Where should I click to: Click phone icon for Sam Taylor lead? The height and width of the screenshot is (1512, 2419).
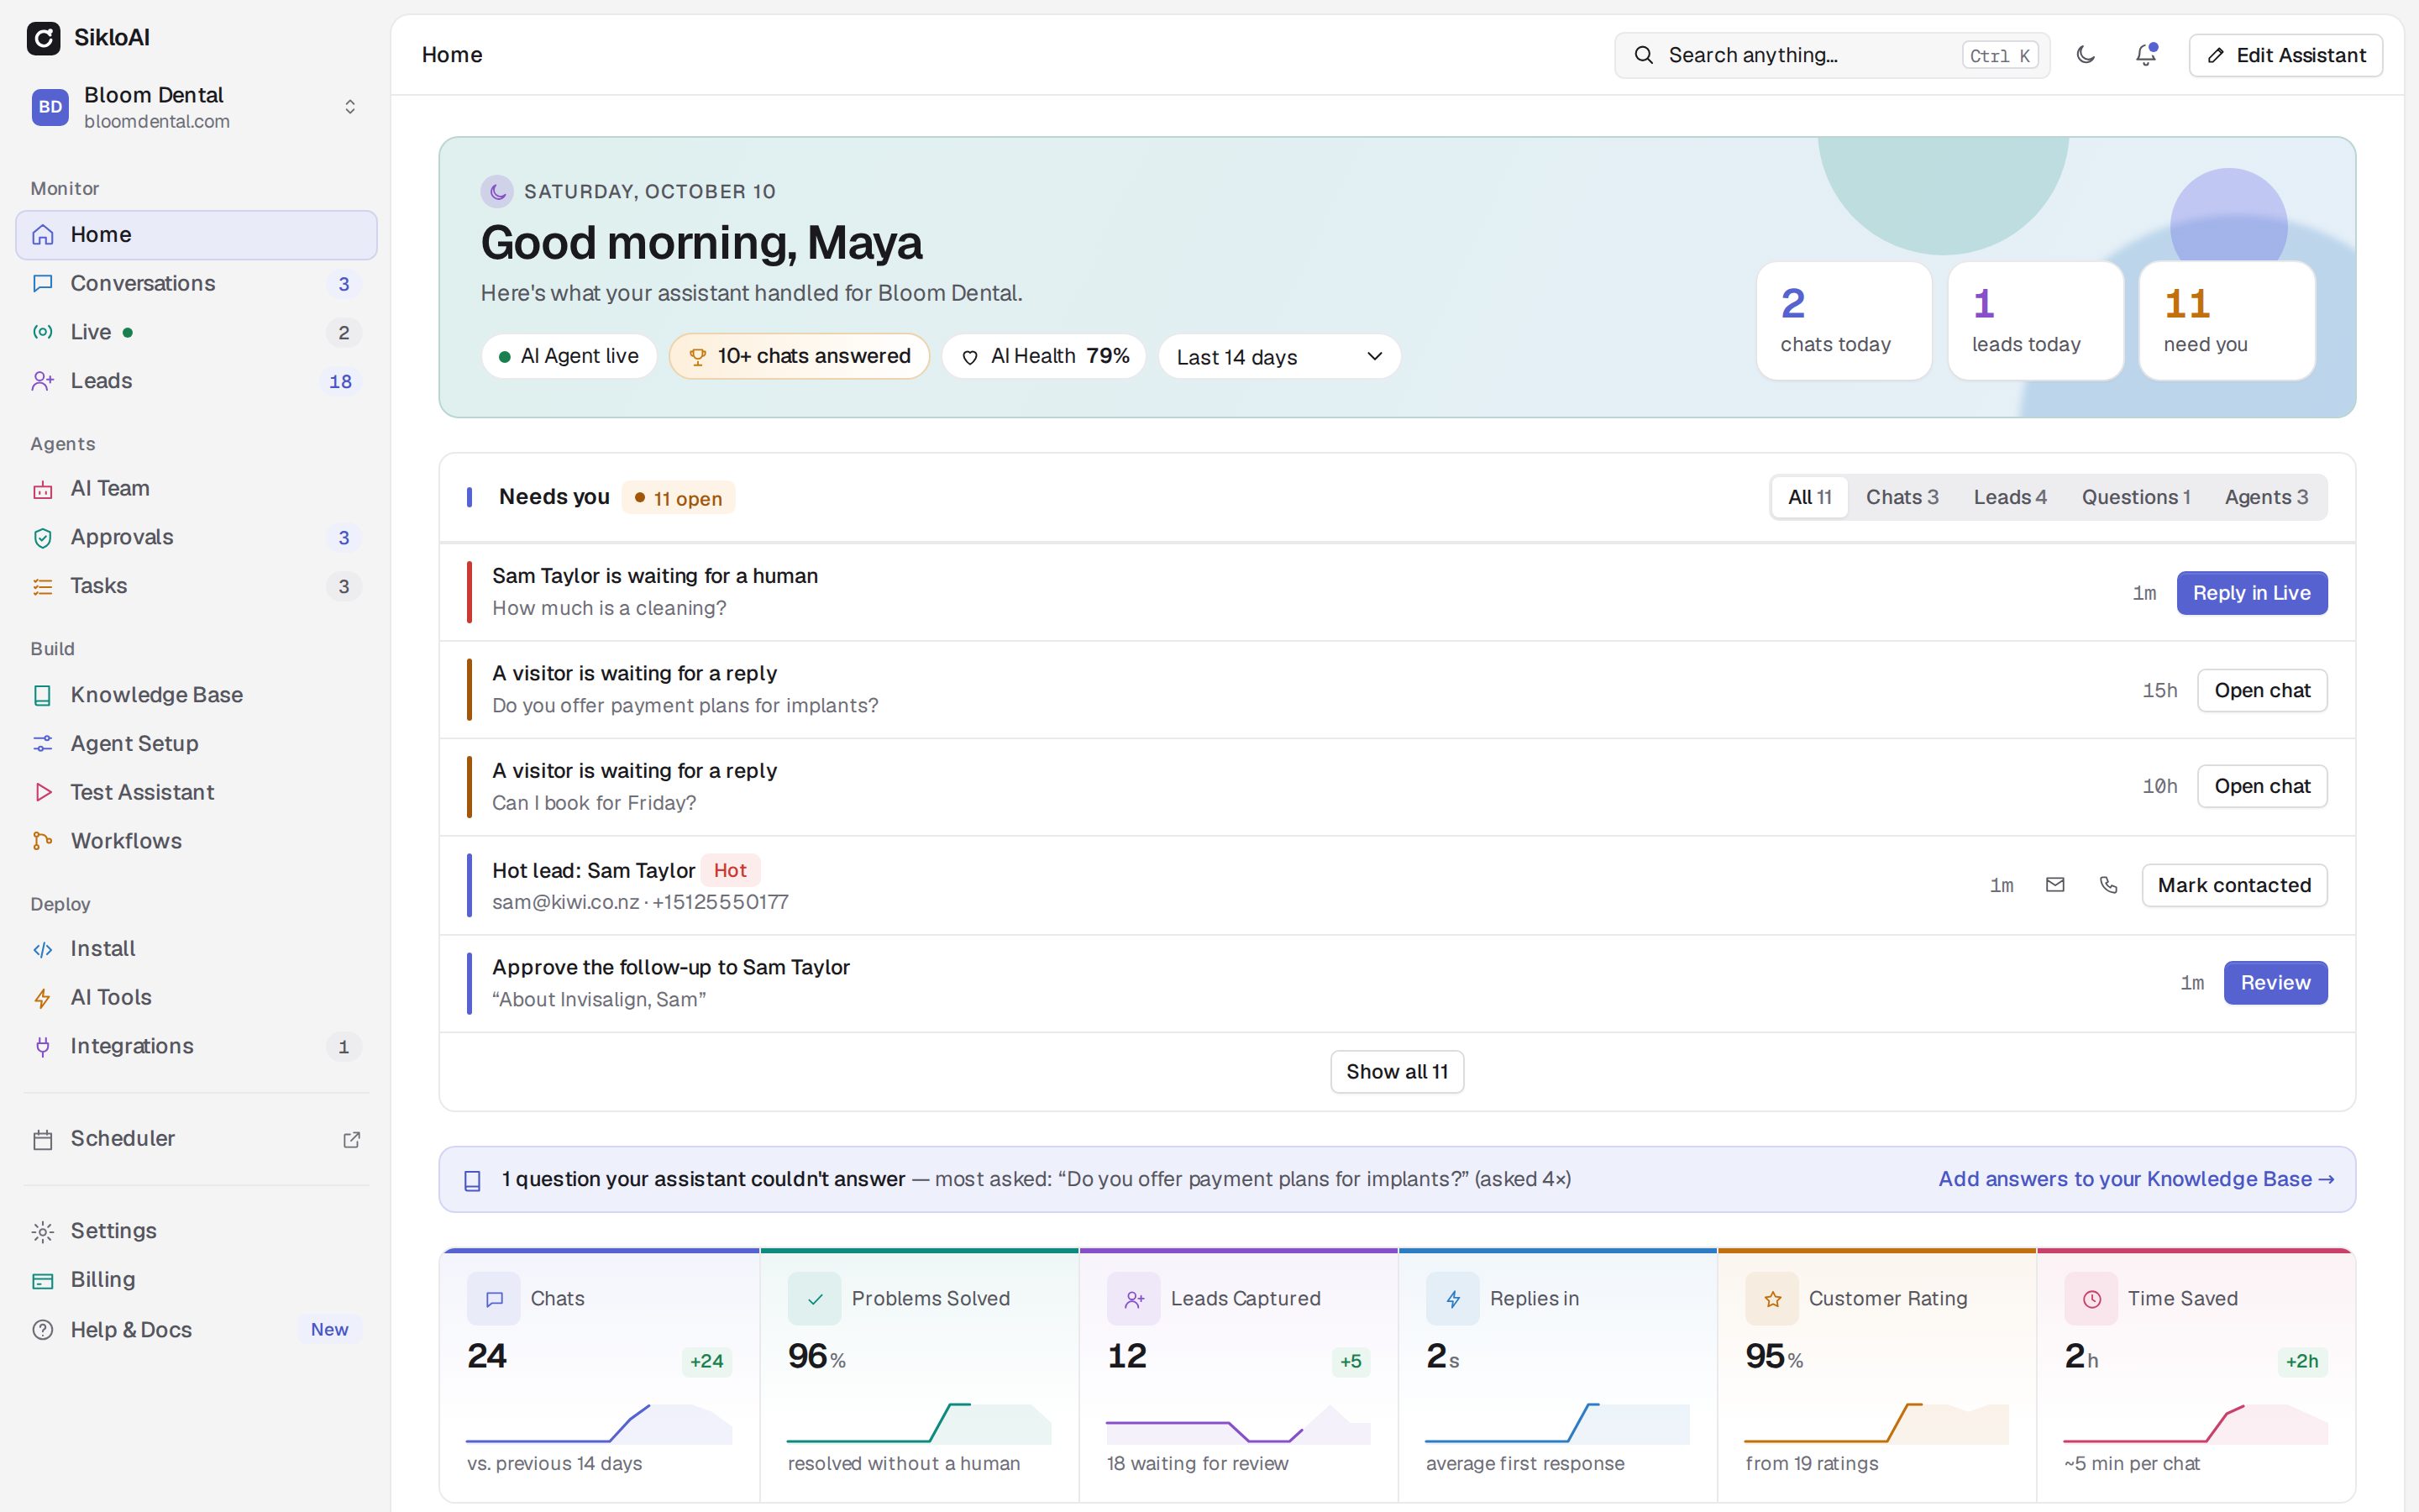[2108, 885]
